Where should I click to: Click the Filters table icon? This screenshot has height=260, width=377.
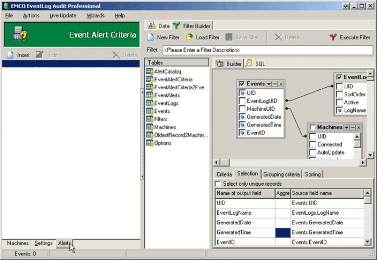pyautogui.click(x=150, y=119)
